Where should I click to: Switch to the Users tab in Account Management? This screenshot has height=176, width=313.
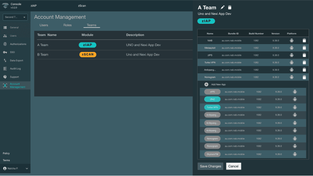click(44, 25)
